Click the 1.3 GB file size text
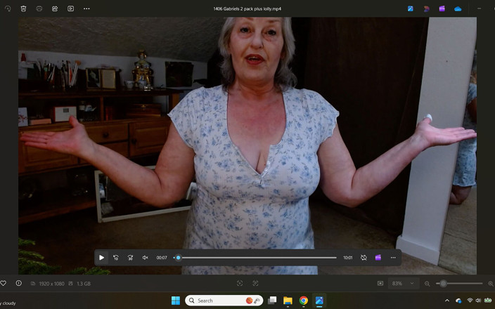Viewport: 495px width, 309px height. point(84,284)
